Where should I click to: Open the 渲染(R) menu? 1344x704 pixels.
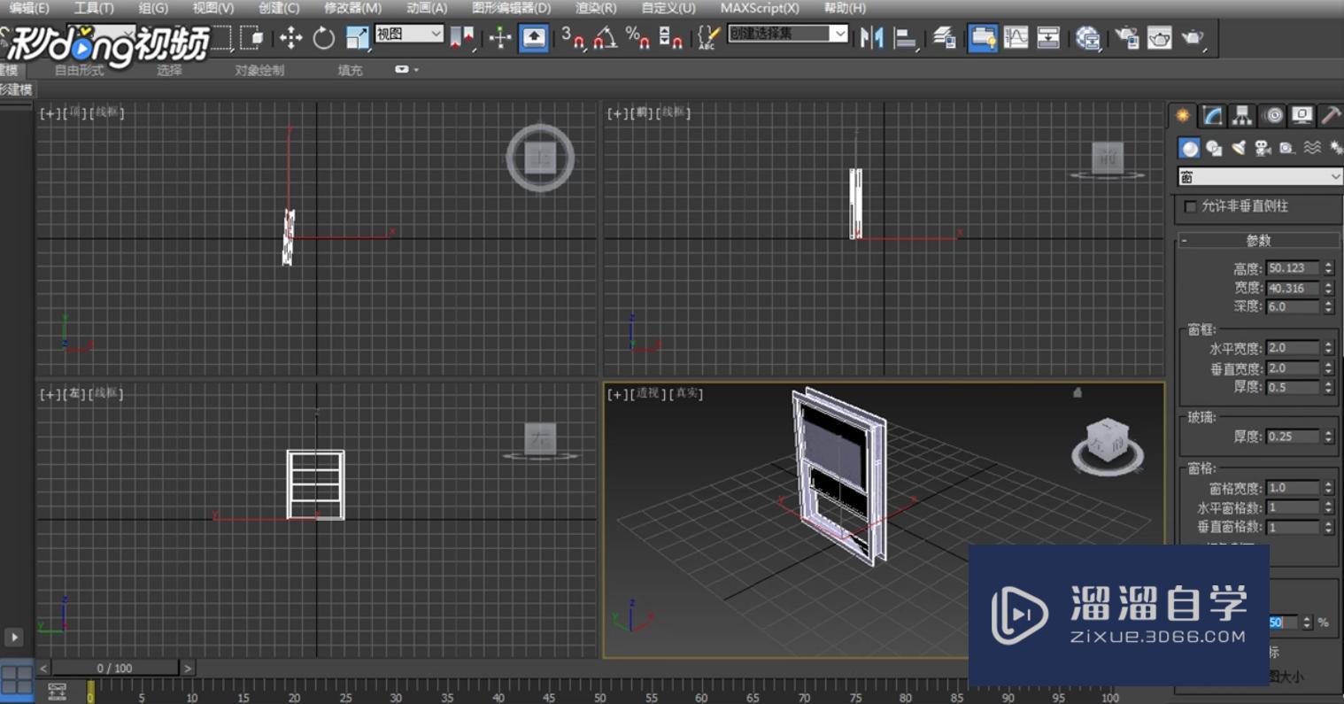click(596, 8)
